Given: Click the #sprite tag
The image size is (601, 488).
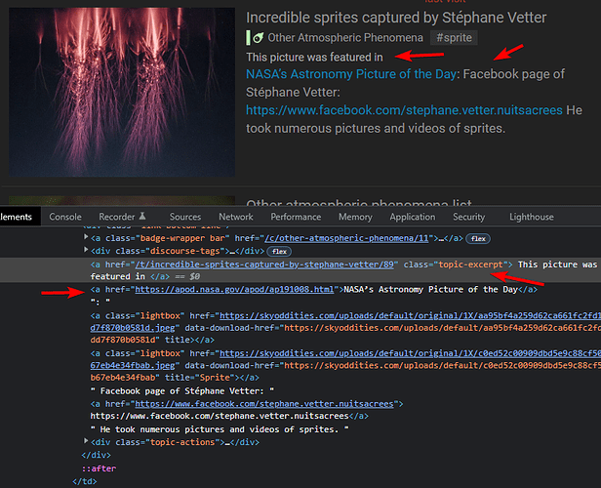Looking at the screenshot, I should coord(454,37).
